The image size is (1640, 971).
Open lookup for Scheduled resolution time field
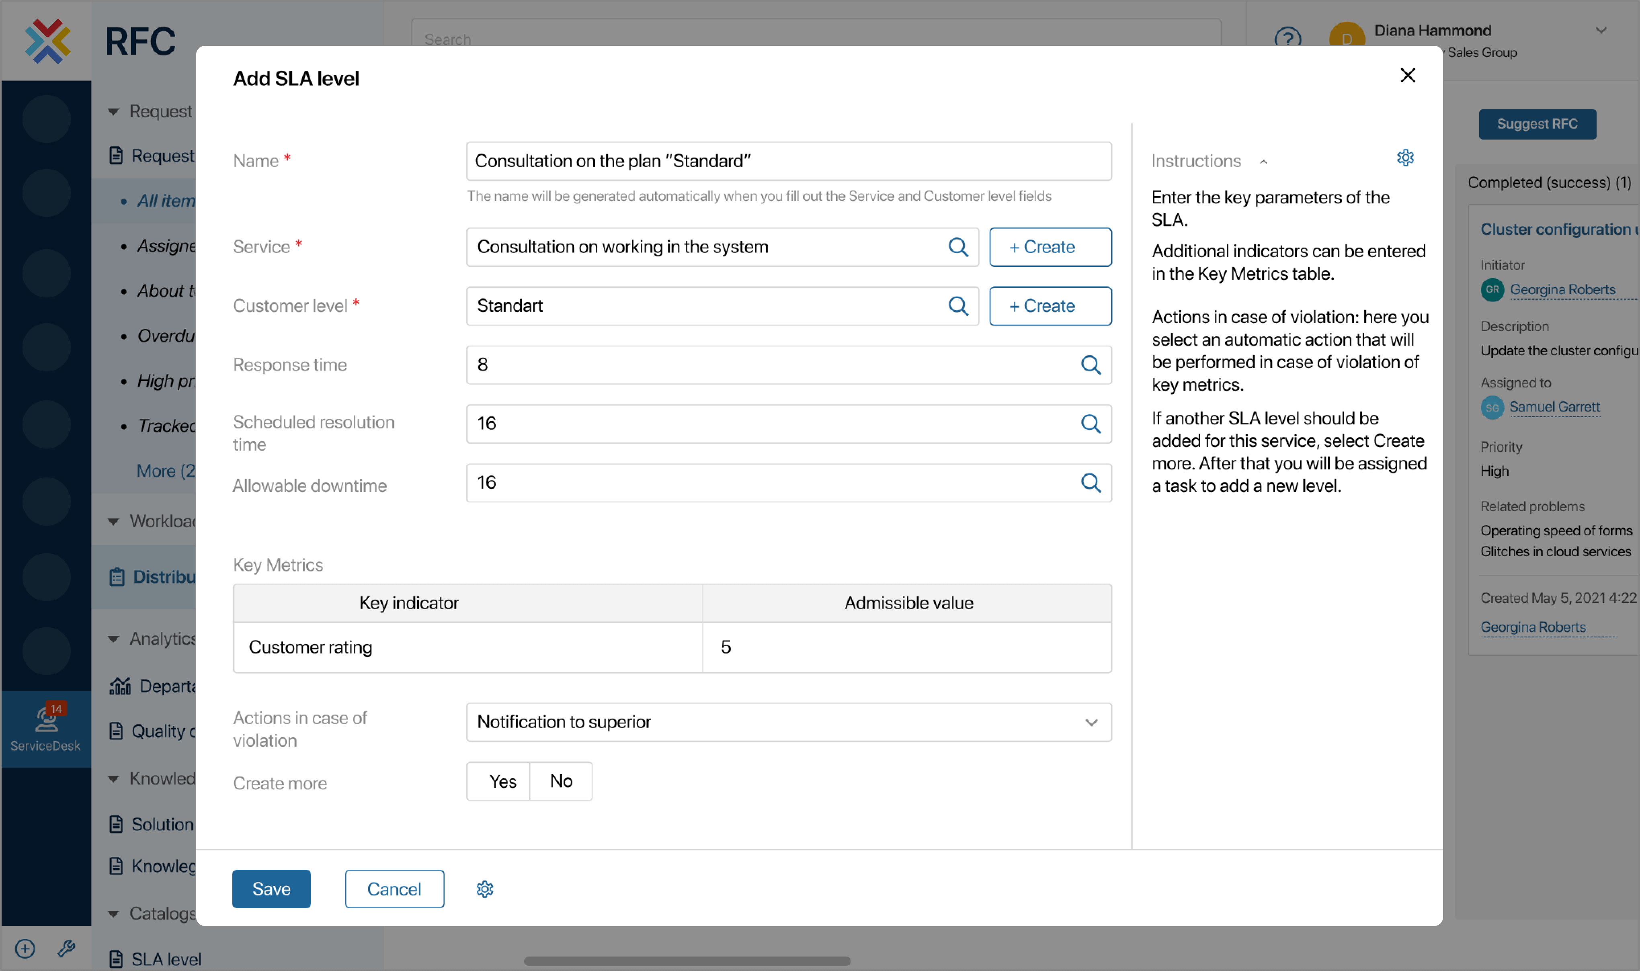click(1090, 423)
